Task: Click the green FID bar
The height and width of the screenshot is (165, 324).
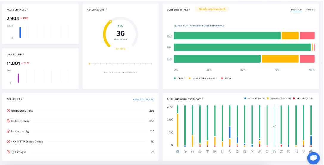Action: (x=242, y=47)
